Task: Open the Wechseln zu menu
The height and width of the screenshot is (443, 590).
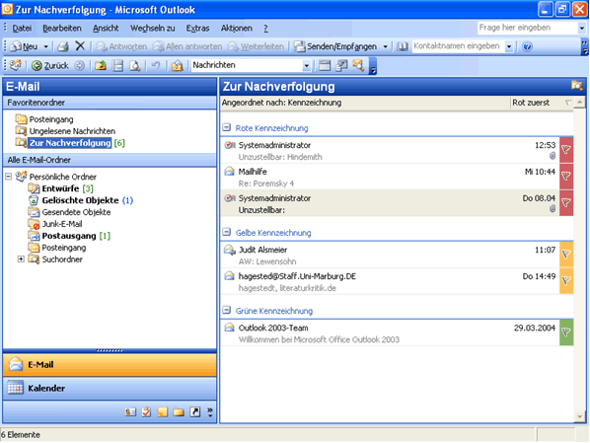Action: (152, 29)
